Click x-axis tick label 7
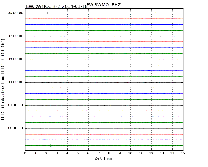 (99, 153)
